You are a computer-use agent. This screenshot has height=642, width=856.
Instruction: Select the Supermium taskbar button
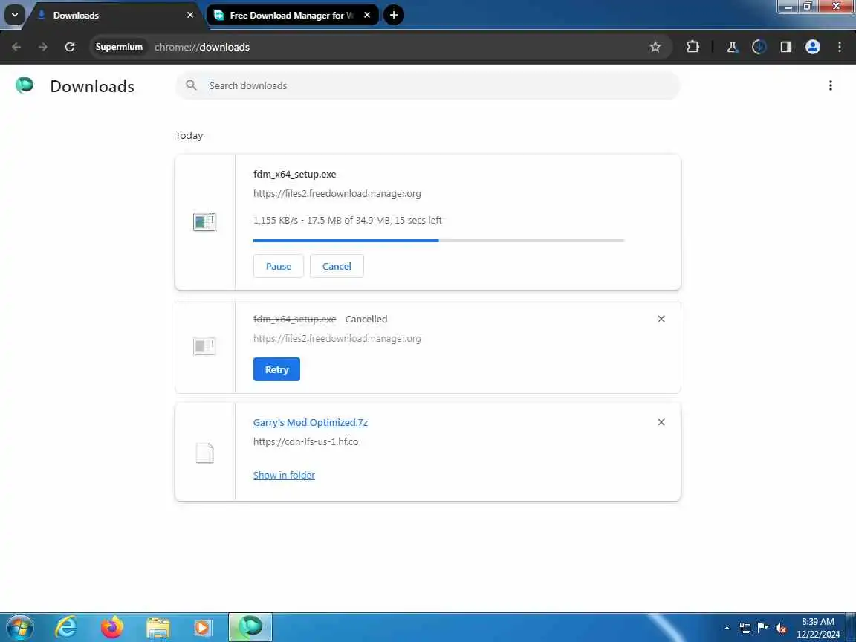(250, 627)
